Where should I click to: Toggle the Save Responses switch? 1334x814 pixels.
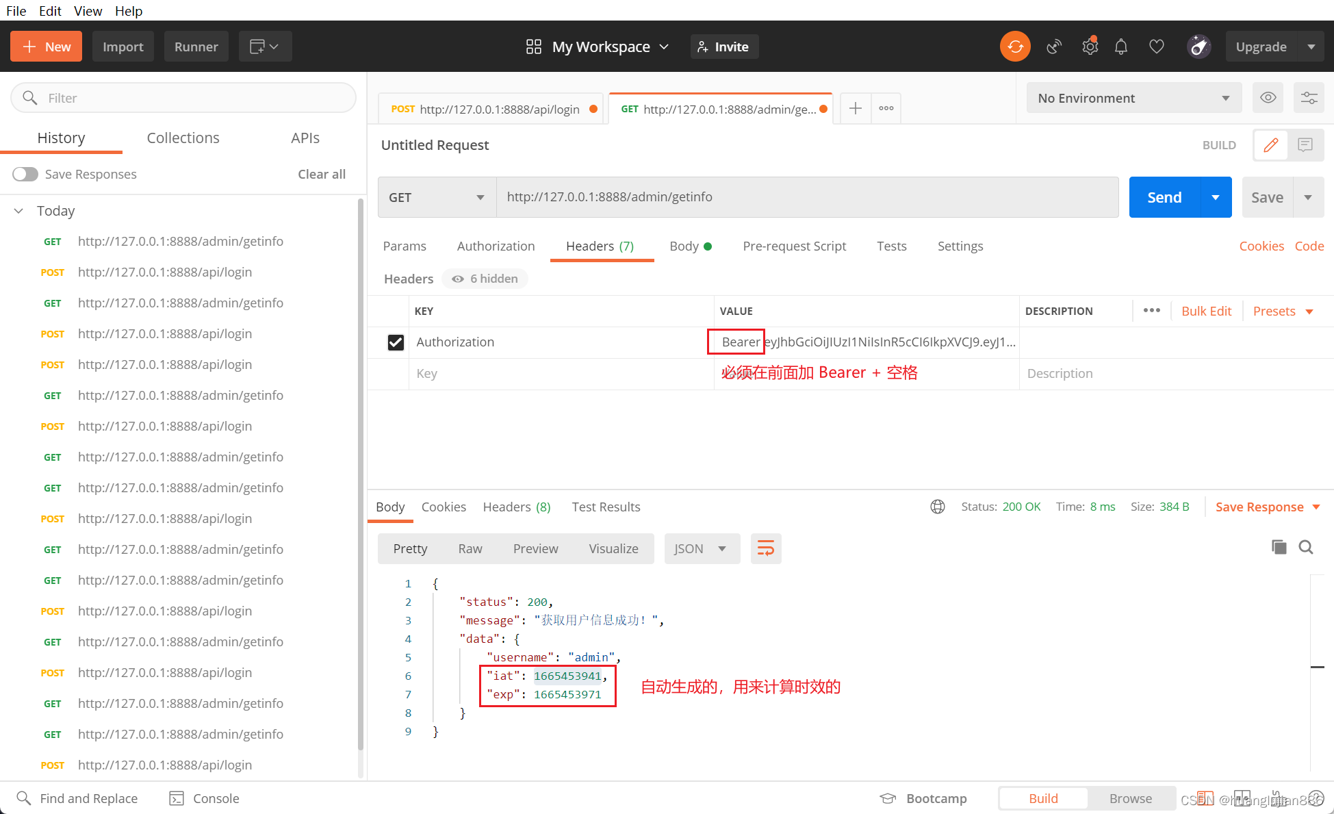point(25,174)
